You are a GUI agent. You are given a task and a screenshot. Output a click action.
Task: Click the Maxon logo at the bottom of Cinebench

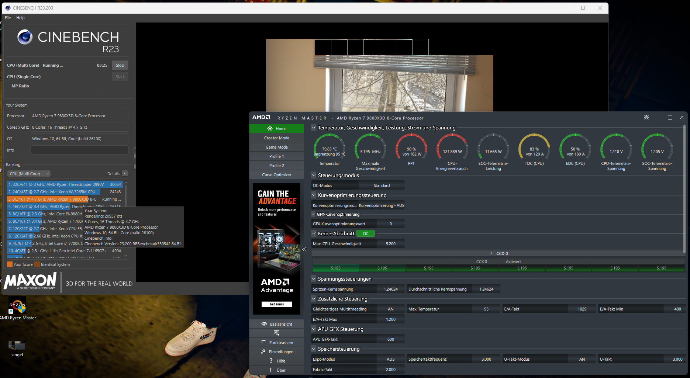point(30,281)
